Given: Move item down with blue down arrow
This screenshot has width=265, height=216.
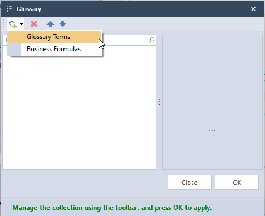Looking at the screenshot, I should click(x=62, y=24).
